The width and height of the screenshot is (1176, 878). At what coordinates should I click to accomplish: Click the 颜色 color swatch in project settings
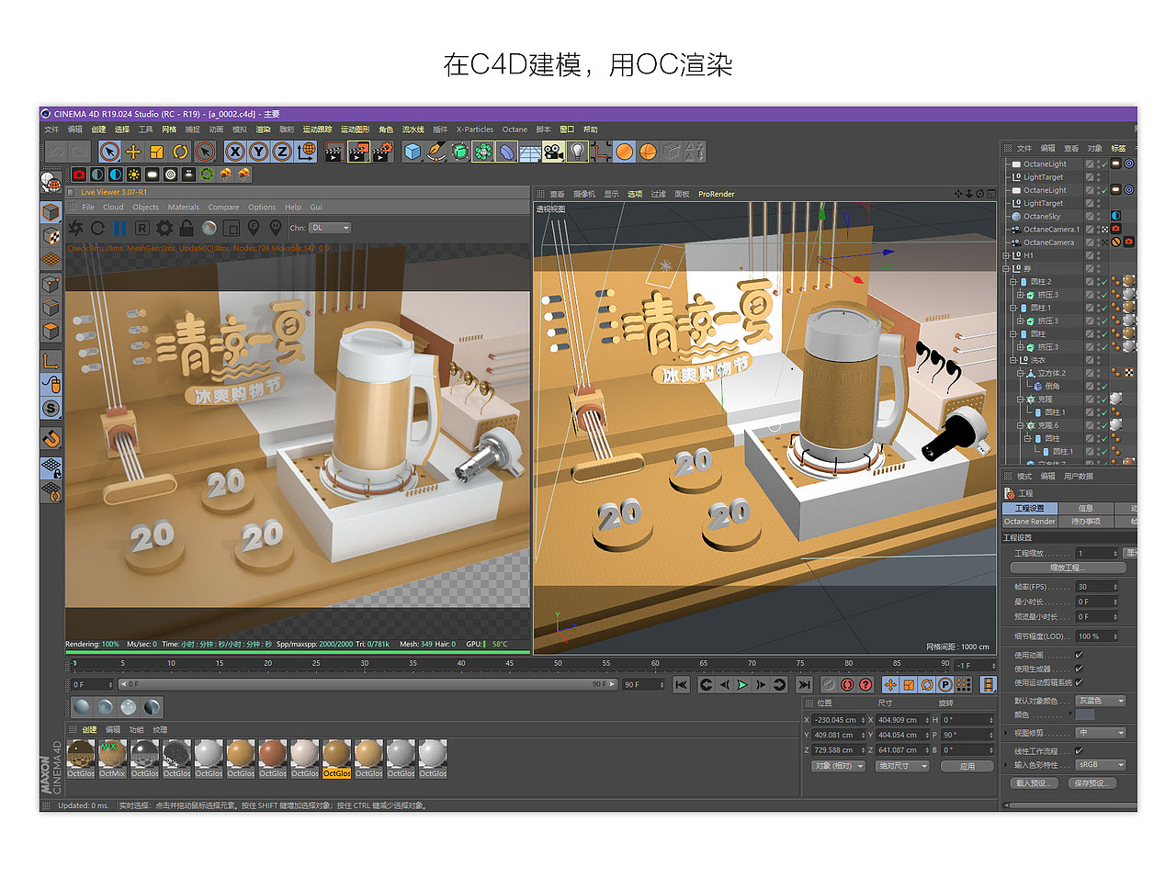1085,715
